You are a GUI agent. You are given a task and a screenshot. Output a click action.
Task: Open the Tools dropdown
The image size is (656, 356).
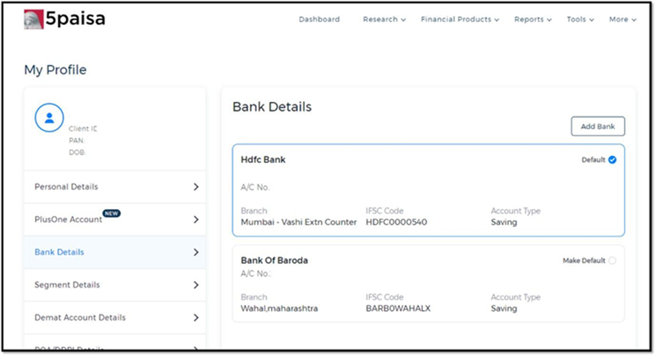pyautogui.click(x=580, y=20)
